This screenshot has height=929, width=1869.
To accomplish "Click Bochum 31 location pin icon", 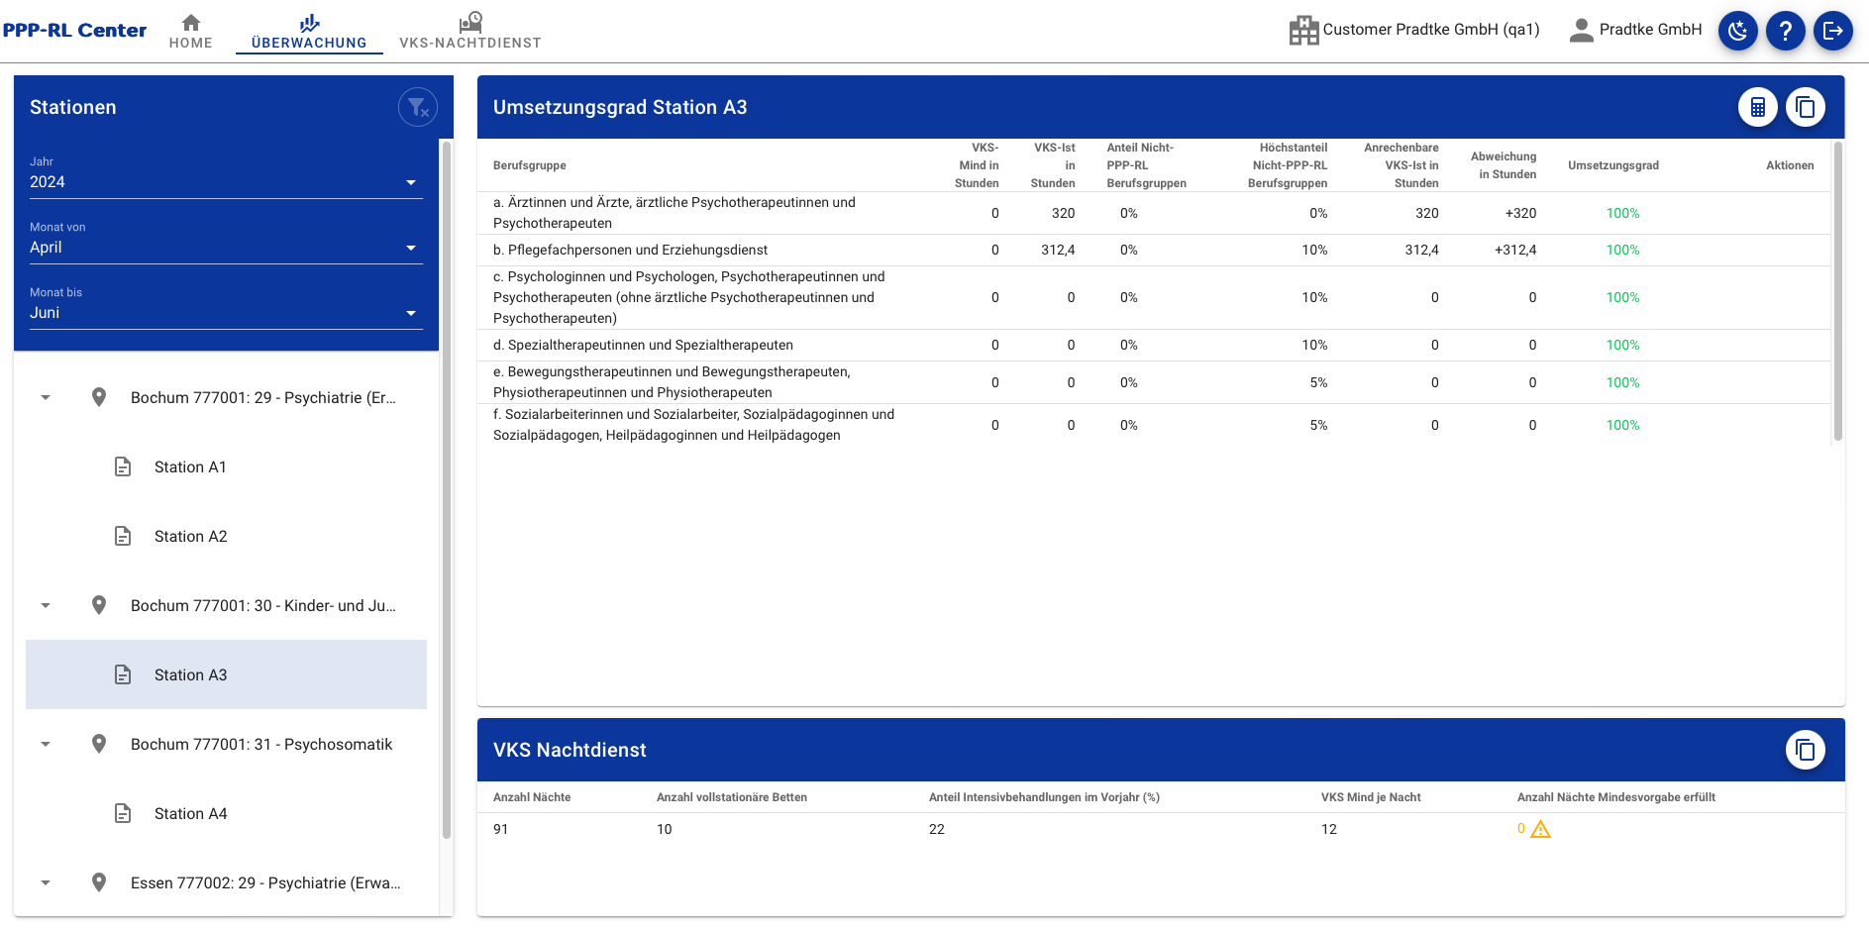I will [99, 744].
